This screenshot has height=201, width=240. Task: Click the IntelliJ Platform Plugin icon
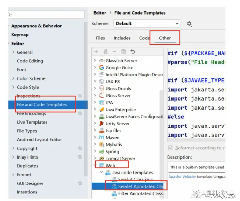(x=101, y=74)
